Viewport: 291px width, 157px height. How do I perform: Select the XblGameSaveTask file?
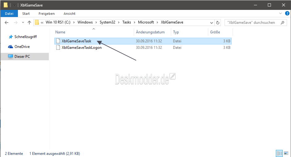coord(143,41)
